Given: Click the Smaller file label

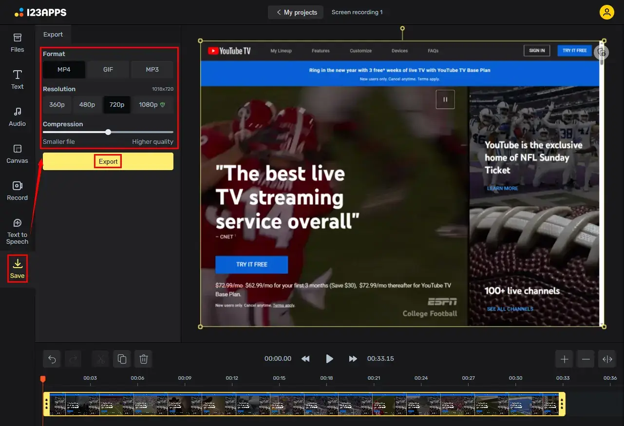Looking at the screenshot, I should (59, 142).
